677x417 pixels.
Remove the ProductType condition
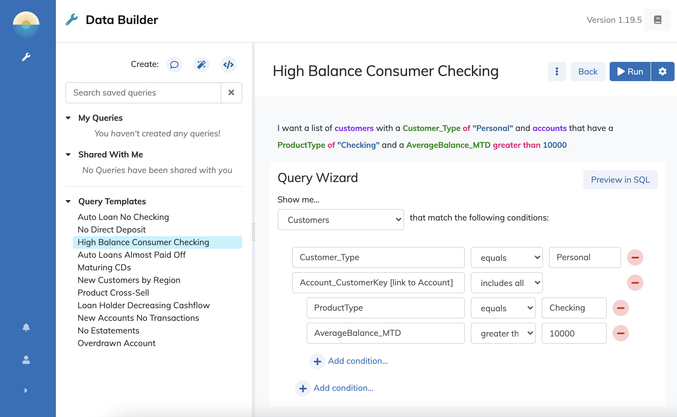[x=621, y=308]
